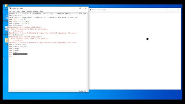This screenshot has width=185, height=104.
Task: Click the highlighted t.goto line in shell
Action: tap(20, 54)
